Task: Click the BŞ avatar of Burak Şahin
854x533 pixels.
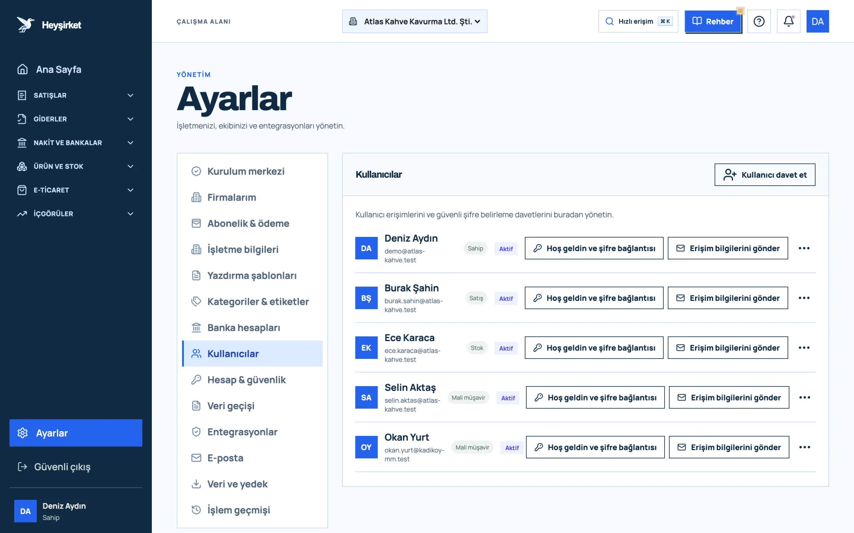Action: (366, 298)
